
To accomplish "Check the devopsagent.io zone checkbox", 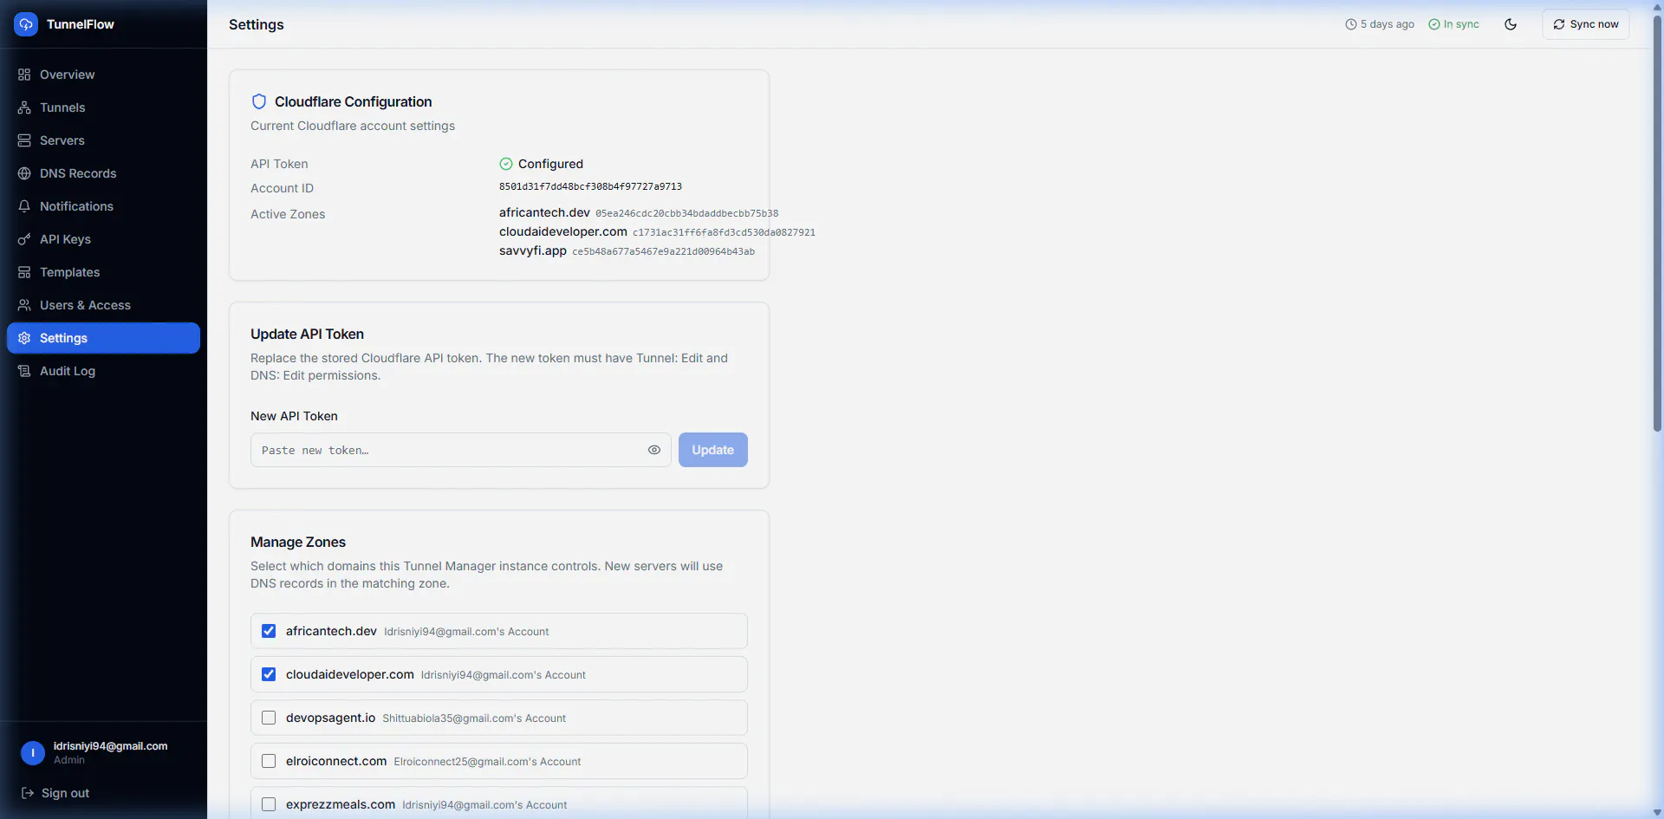I will (269, 718).
